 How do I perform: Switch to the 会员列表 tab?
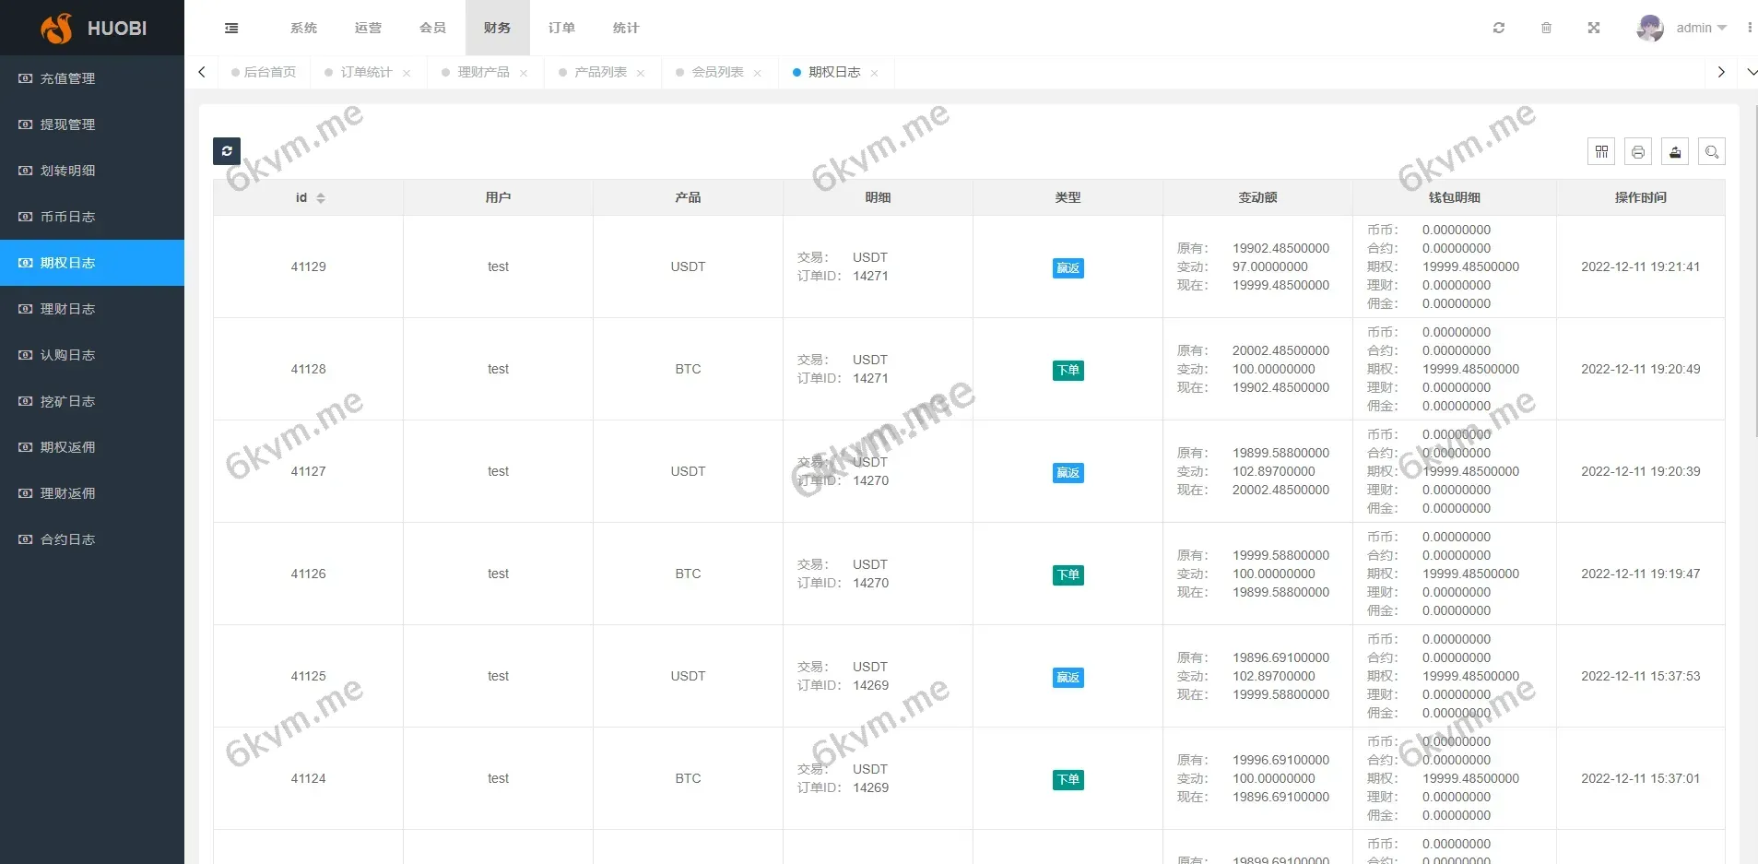[717, 72]
